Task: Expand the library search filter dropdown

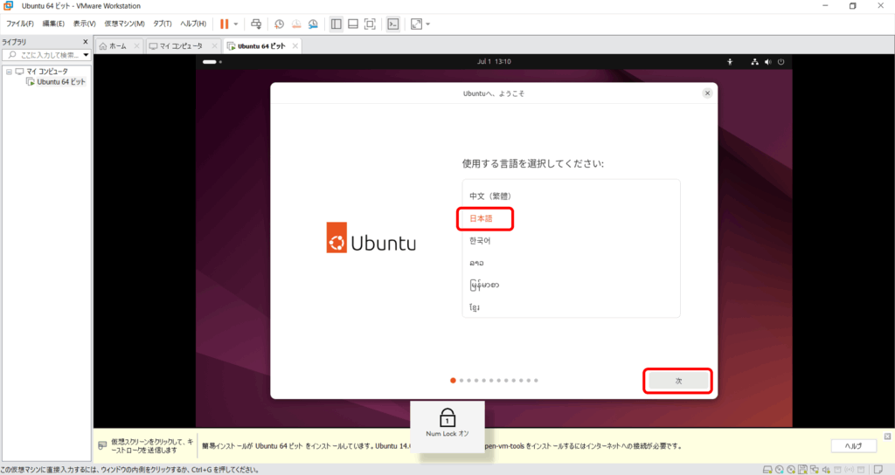Action: (x=86, y=55)
